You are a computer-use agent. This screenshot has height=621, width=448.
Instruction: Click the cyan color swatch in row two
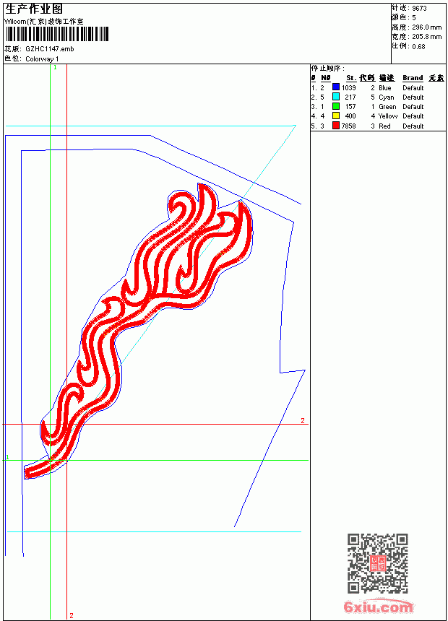click(336, 97)
